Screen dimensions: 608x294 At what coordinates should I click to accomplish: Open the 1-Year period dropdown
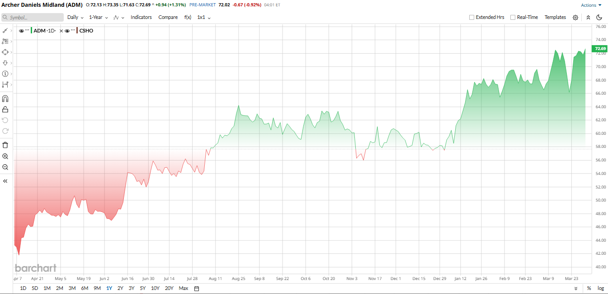click(98, 17)
